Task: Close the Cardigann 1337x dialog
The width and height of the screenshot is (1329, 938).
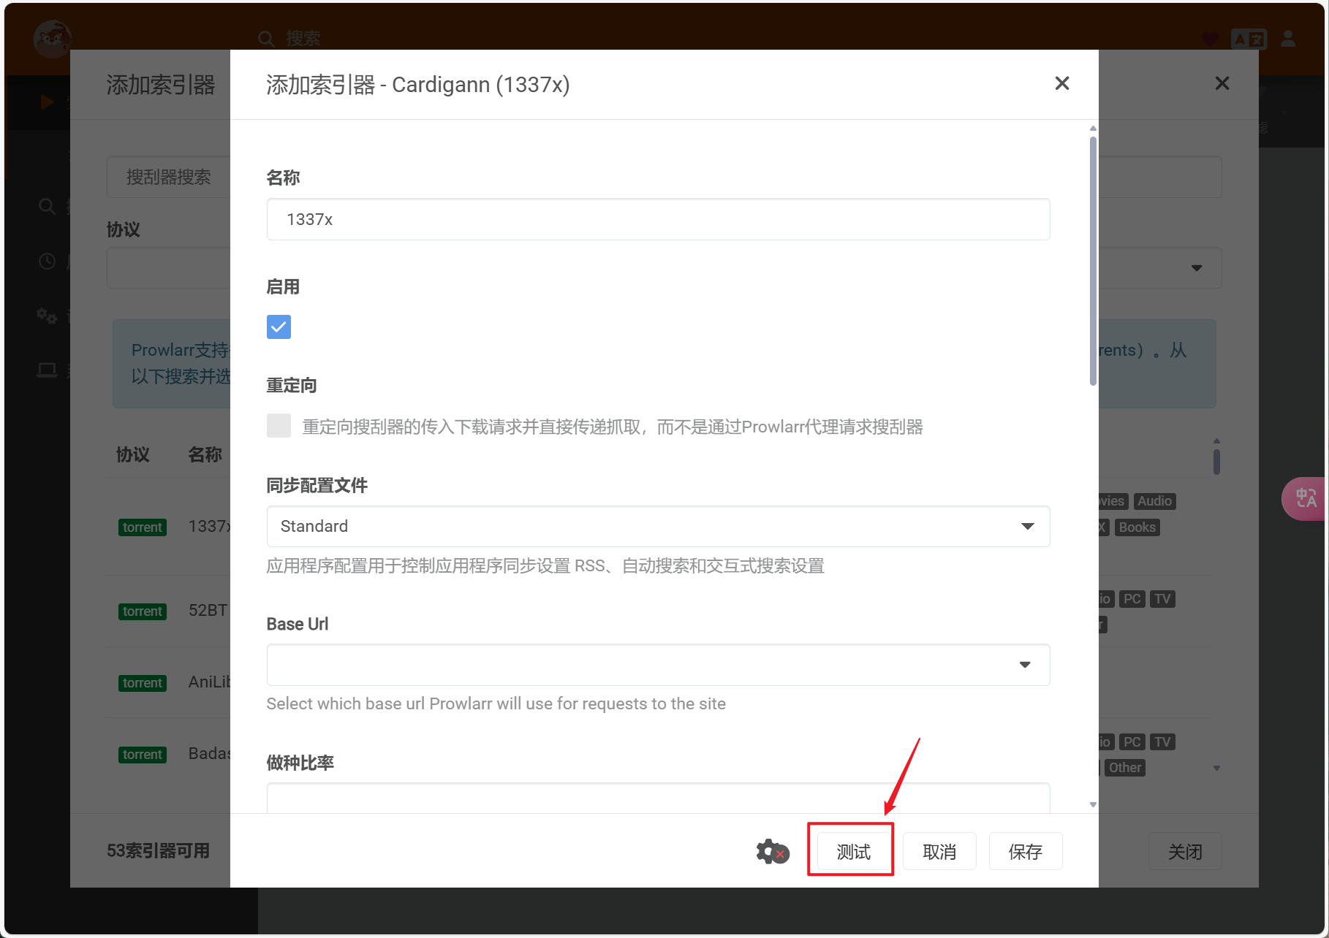Action: pos(1062,83)
